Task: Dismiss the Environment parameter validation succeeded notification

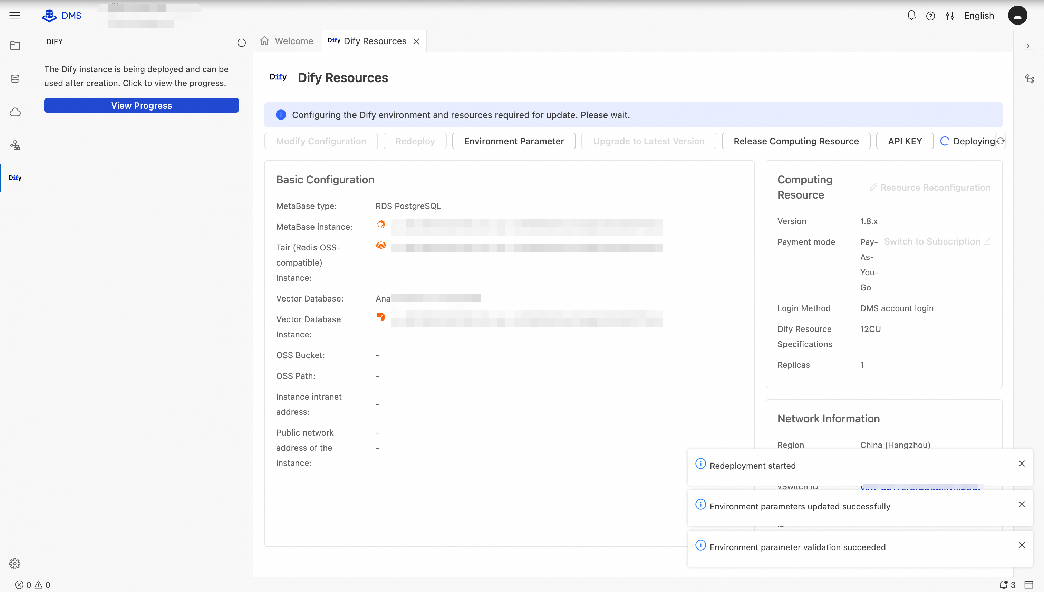Action: (x=1022, y=545)
